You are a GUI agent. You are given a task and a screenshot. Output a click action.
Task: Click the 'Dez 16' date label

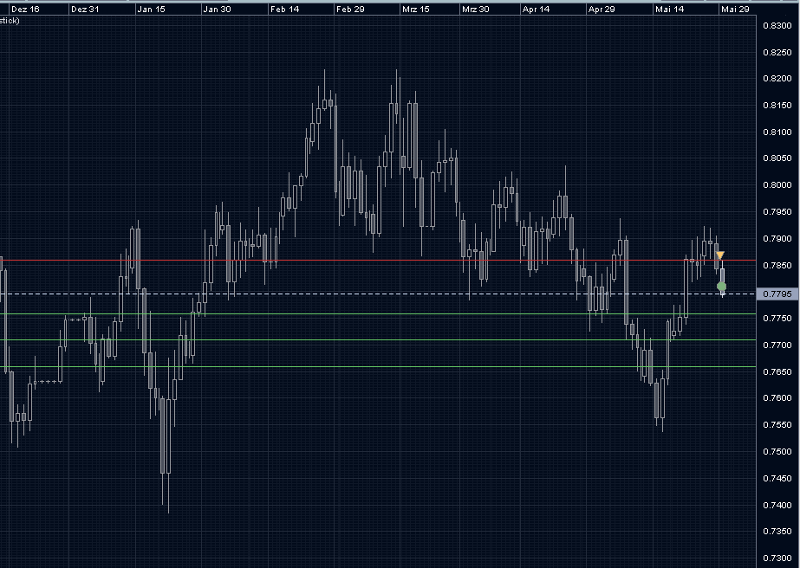pyautogui.click(x=25, y=10)
